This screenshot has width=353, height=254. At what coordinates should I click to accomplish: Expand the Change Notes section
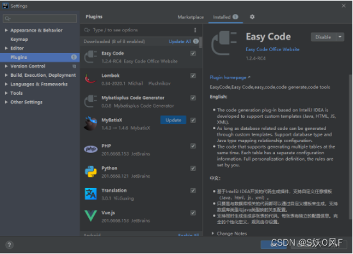[x=213, y=234]
